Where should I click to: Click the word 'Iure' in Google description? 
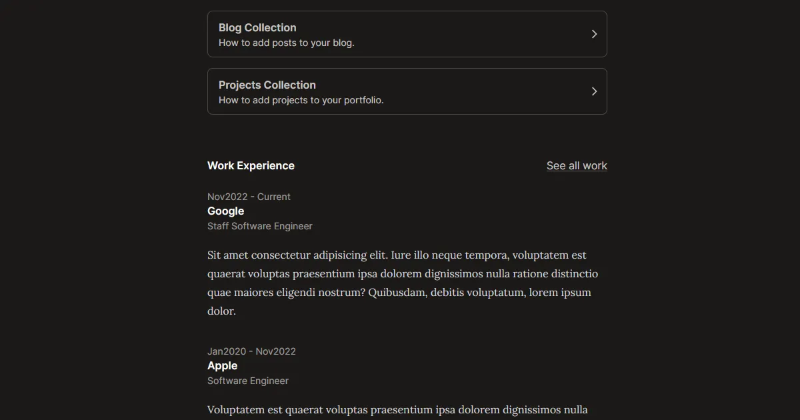pos(401,255)
